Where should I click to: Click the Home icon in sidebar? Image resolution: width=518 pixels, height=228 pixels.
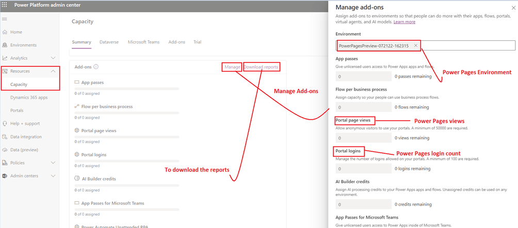tap(5, 32)
